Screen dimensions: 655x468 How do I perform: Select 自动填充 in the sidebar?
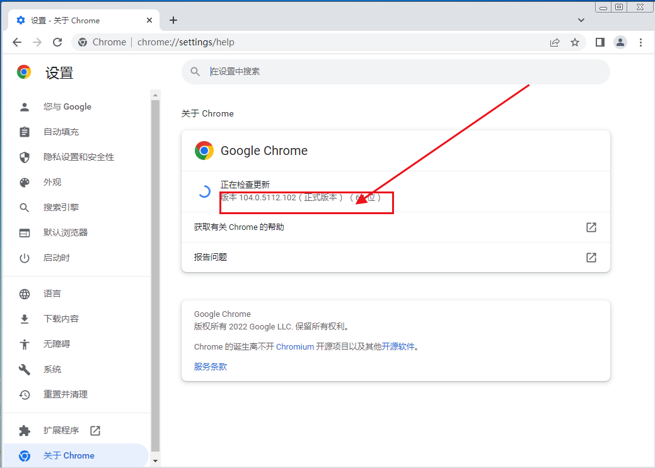click(x=61, y=132)
